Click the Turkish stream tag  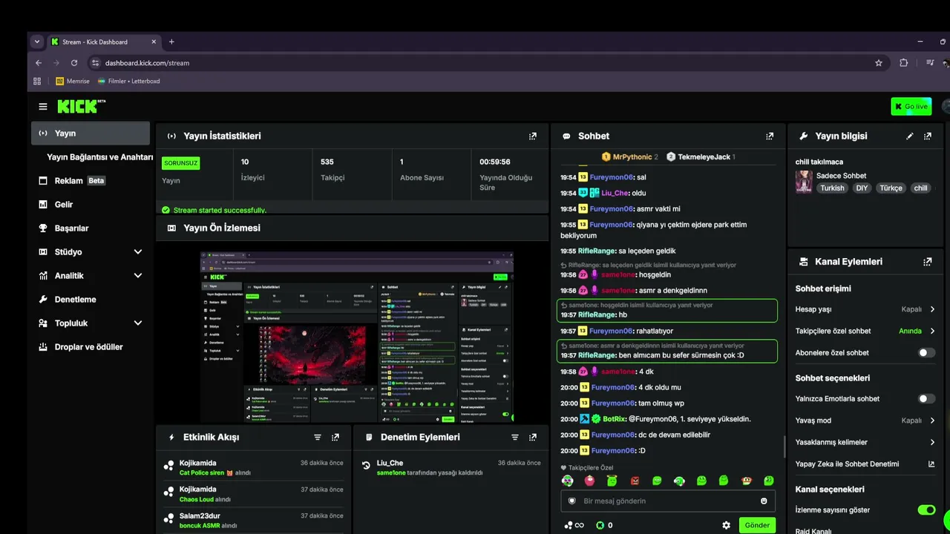point(832,188)
